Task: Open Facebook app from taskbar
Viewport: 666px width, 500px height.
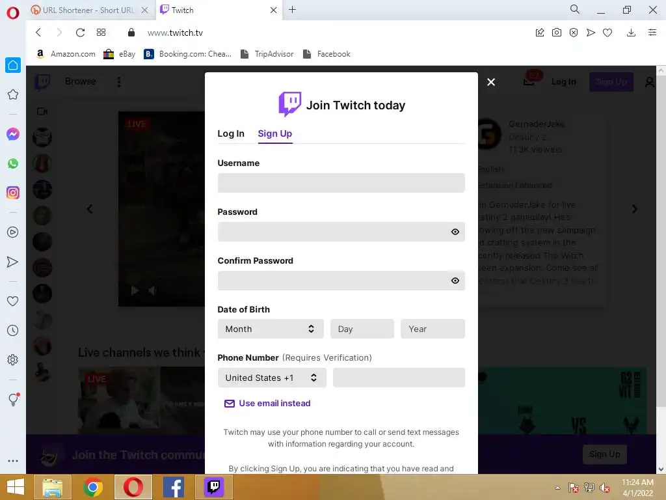Action: point(174,487)
